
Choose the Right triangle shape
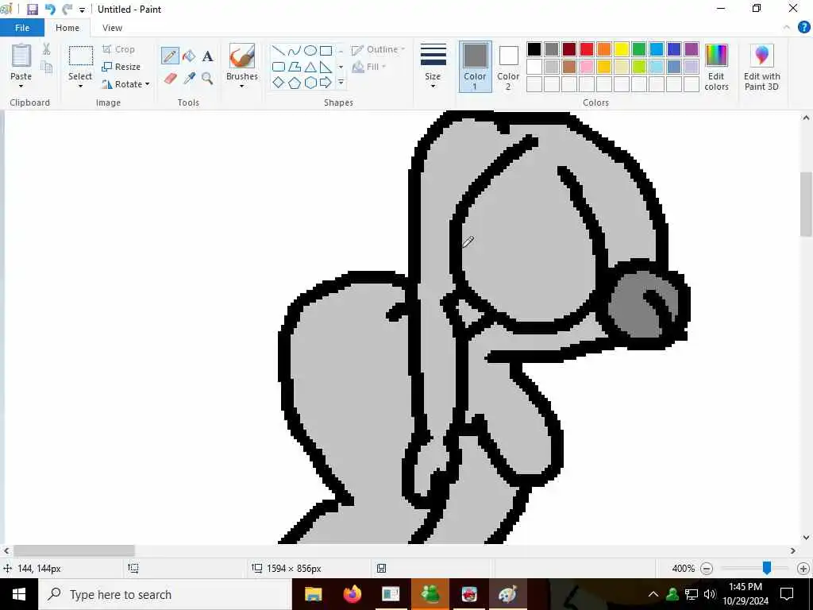(326, 67)
